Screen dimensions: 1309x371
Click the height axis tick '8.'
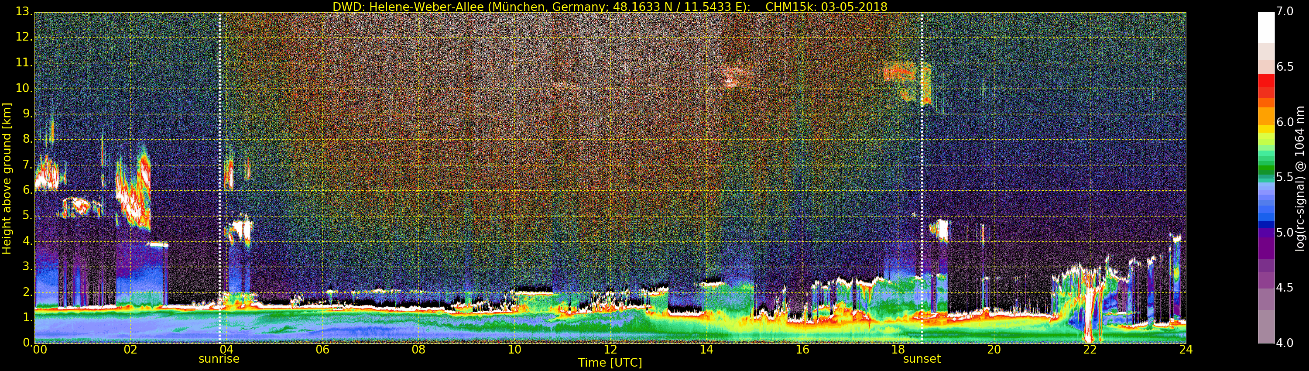pyautogui.click(x=27, y=139)
